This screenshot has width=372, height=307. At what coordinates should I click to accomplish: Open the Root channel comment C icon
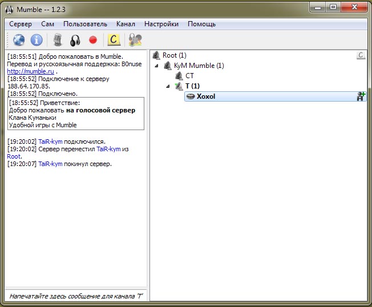tap(361, 55)
